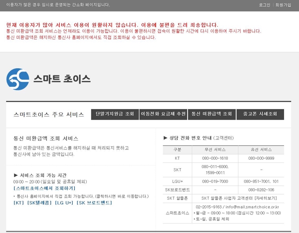The height and width of the screenshot is (233, 299).
Task: Open the [SK 브로드밴드] carrier link
Action: click(94, 203)
